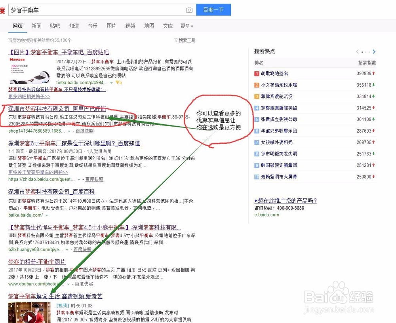Expand the dropdown arrow beside shop1413447680589 URL
The height and width of the screenshot is (323, 396).
(x=69, y=131)
